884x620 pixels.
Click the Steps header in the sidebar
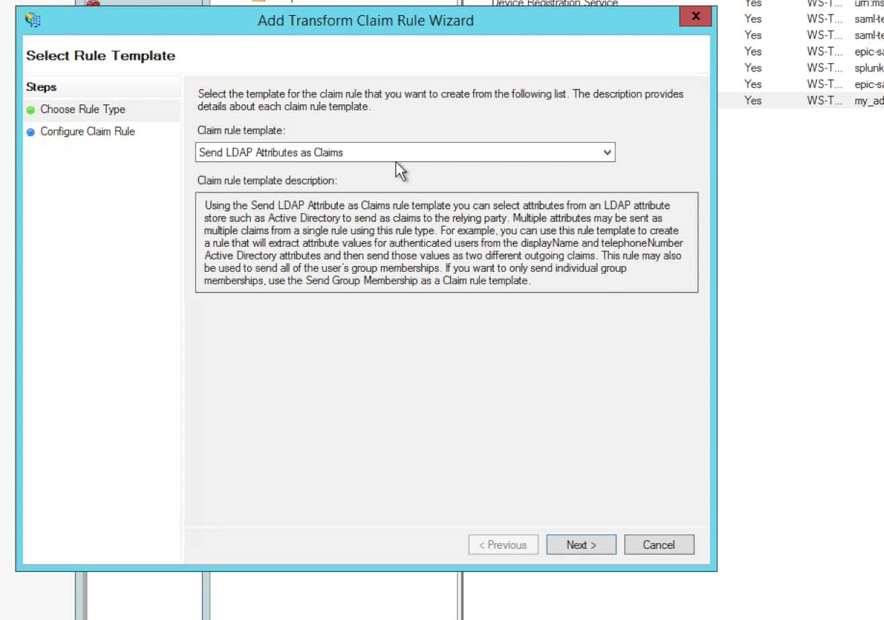tap(42, 87)
